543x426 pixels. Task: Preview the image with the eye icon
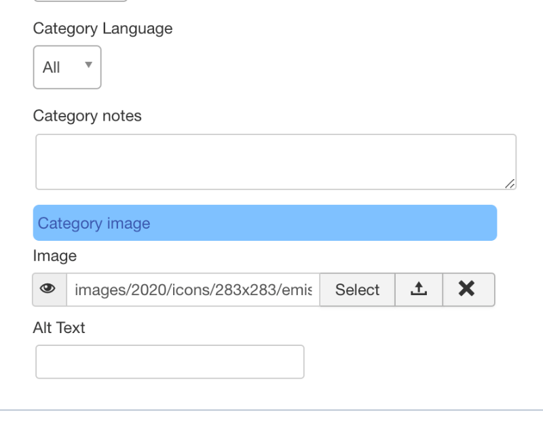point(48,289)
